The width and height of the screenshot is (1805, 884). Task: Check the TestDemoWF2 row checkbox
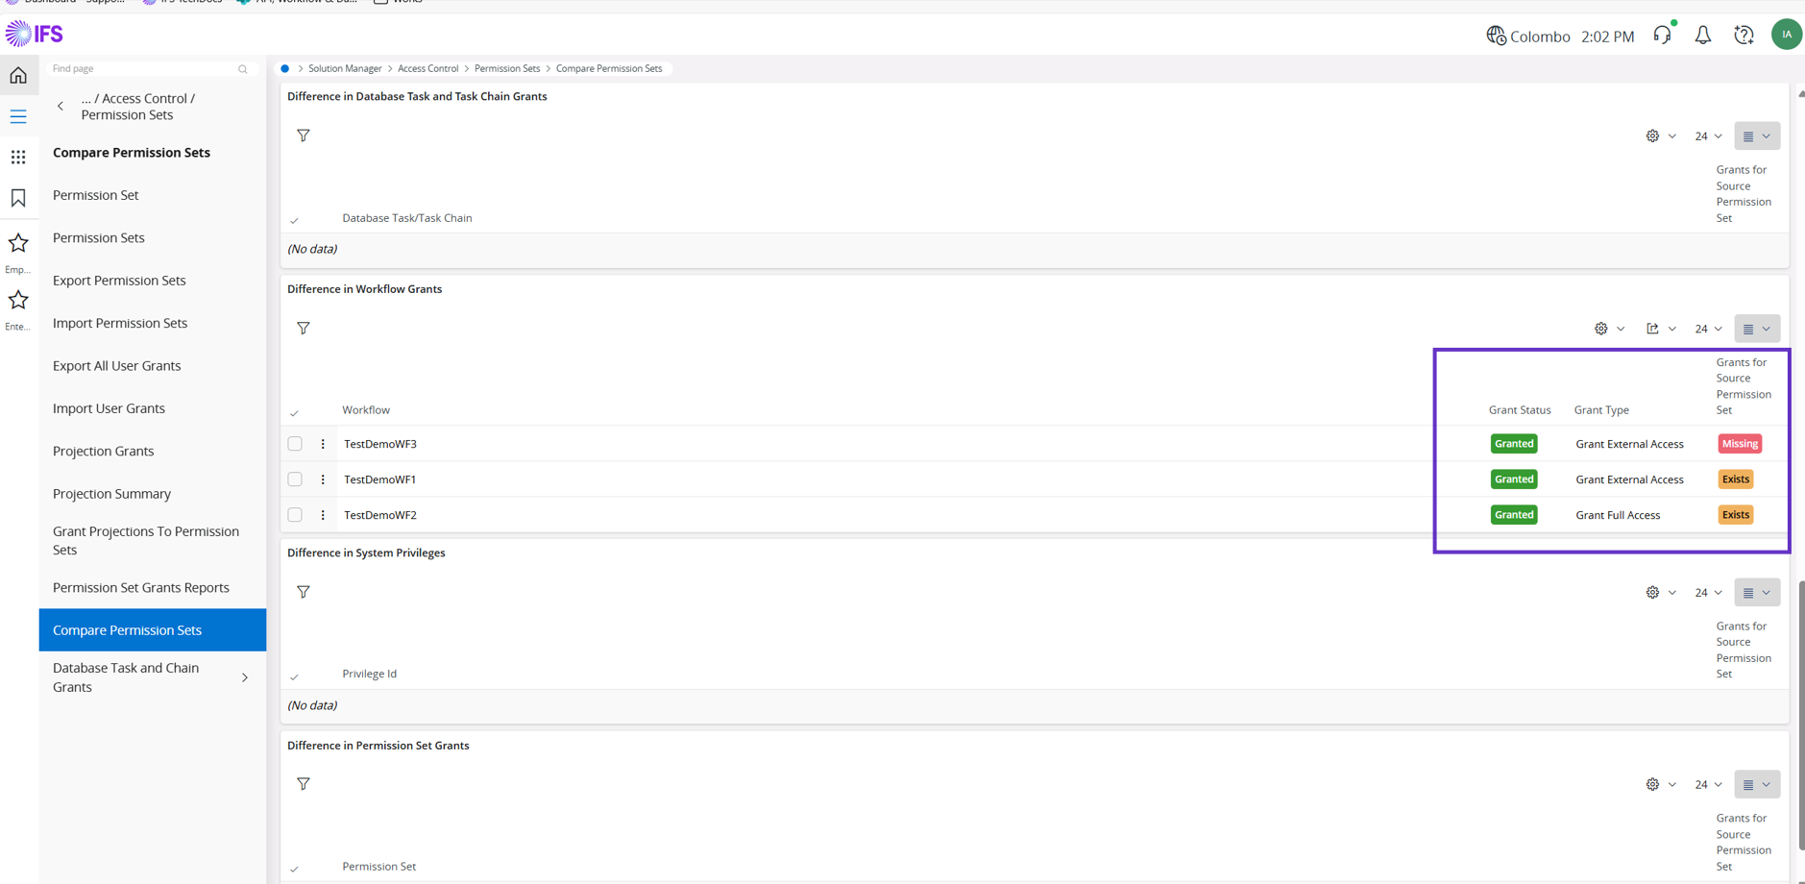[295, 514]
